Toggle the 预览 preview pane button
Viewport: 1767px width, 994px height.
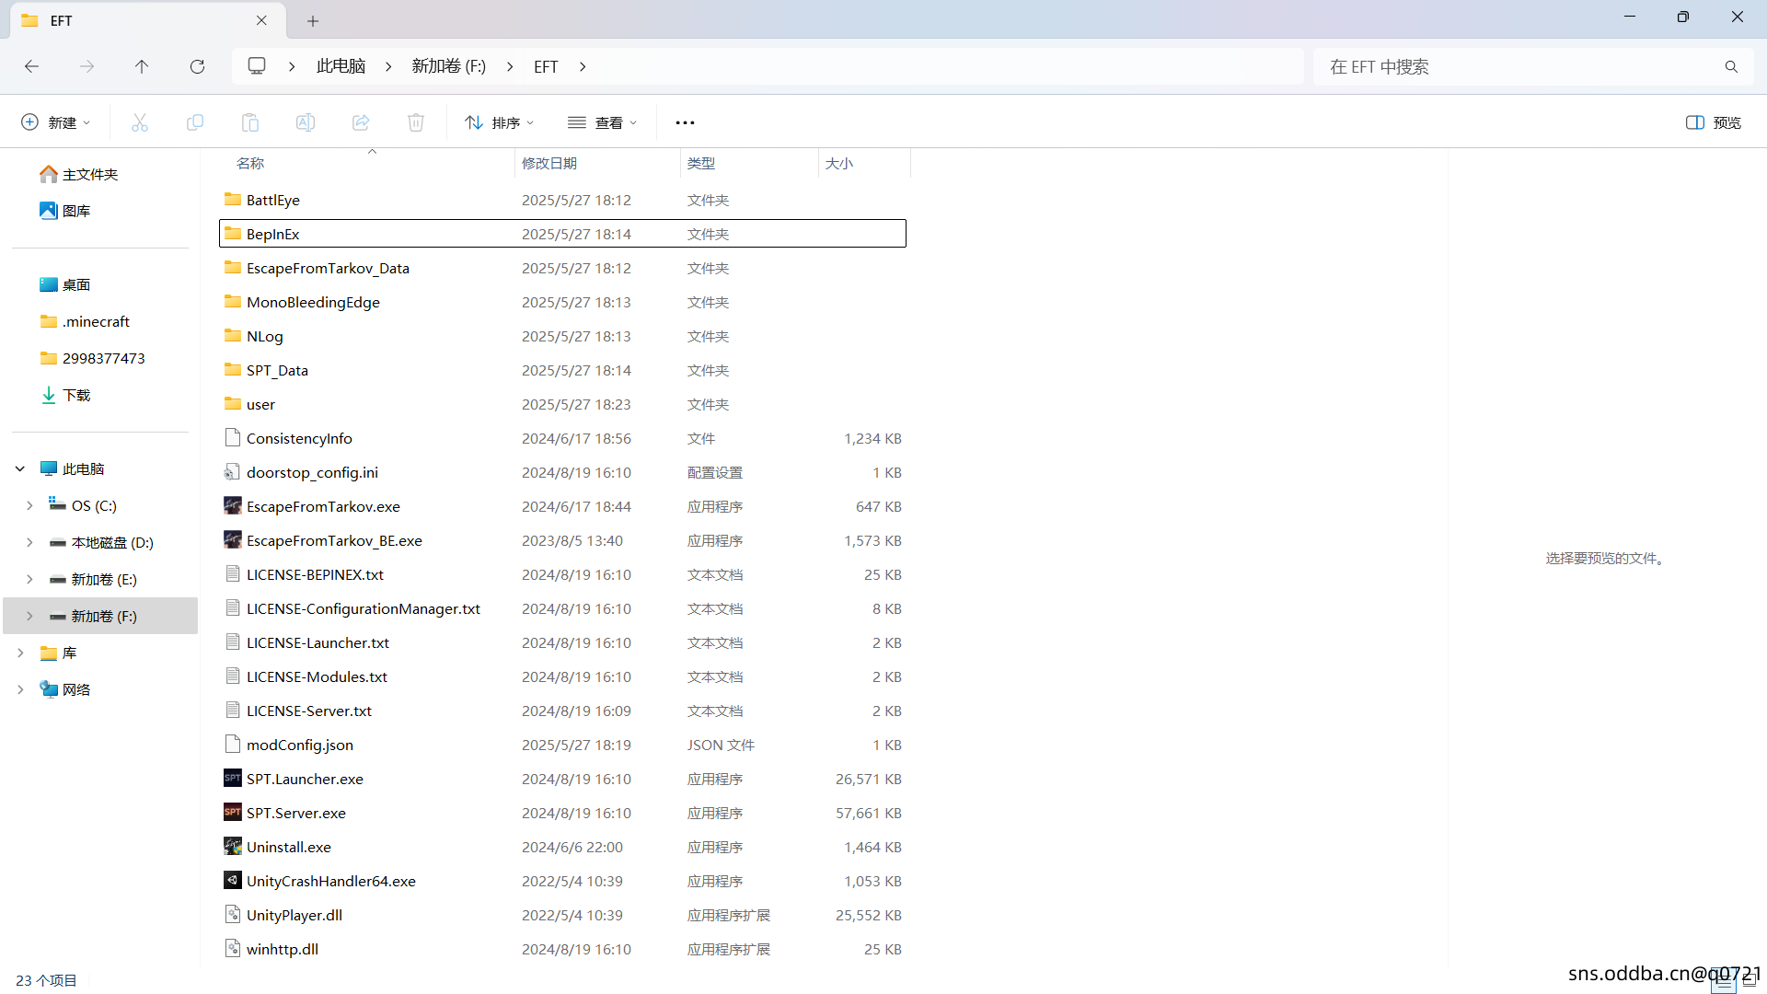(x=1713, y=122)
